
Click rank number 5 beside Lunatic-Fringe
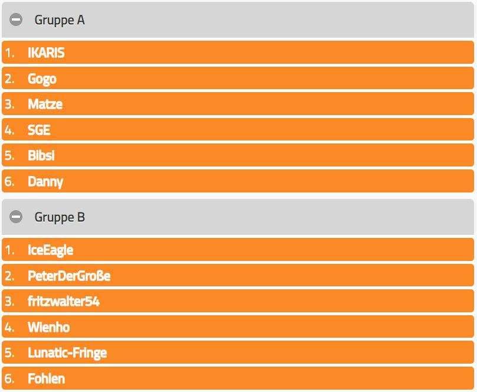tap(9, 353)
